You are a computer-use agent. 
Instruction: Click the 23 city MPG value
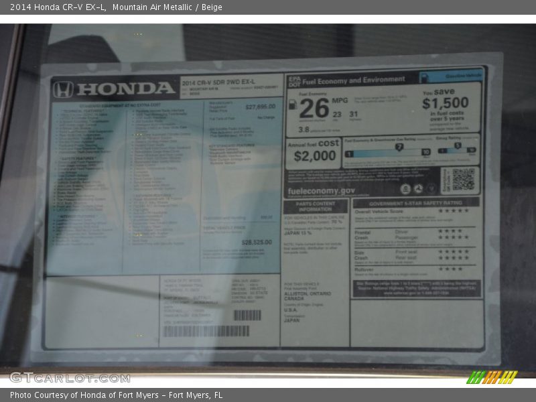pyautogui.click(x=337, y=115)
